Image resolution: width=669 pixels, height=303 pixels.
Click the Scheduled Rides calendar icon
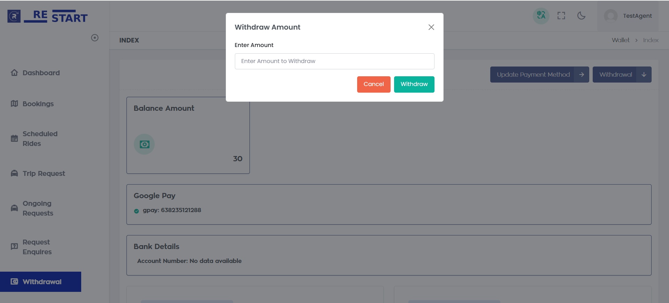[x=14, y=139]
